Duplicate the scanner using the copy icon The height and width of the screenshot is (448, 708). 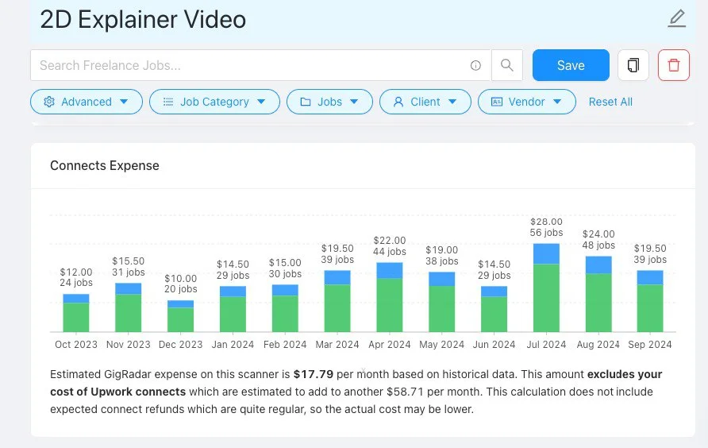click(633, 65)
